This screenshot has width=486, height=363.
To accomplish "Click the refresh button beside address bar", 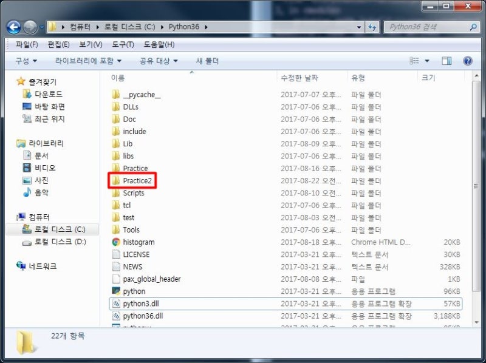I will (372, 27).
